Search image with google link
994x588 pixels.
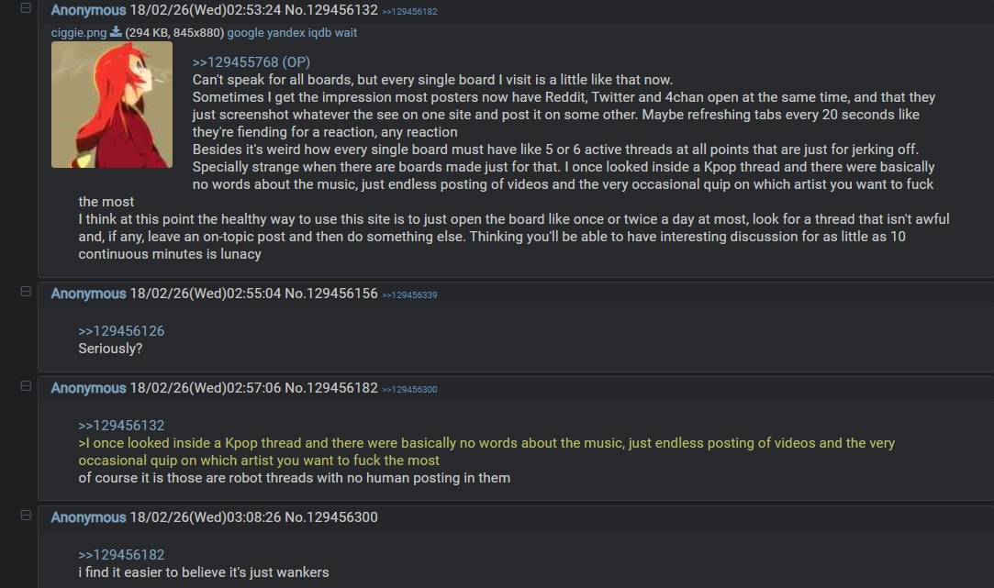click(245, 32)
